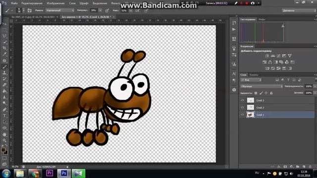Image resolution: width=317 pixels, height=178 pixels.
Task: Open the History panel icon in dock
Action: [x=234, y=23]
